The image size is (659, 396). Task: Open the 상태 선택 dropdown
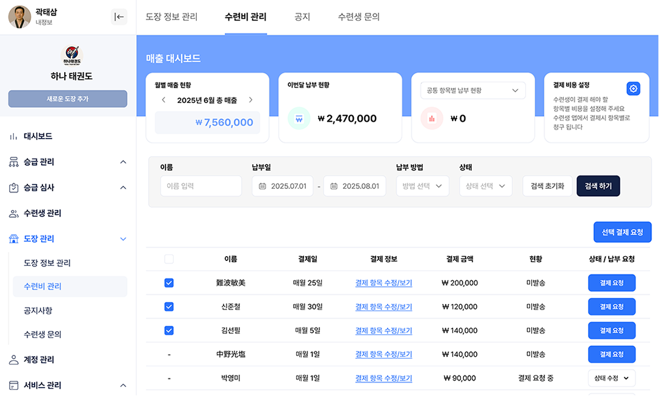[485, 186]
